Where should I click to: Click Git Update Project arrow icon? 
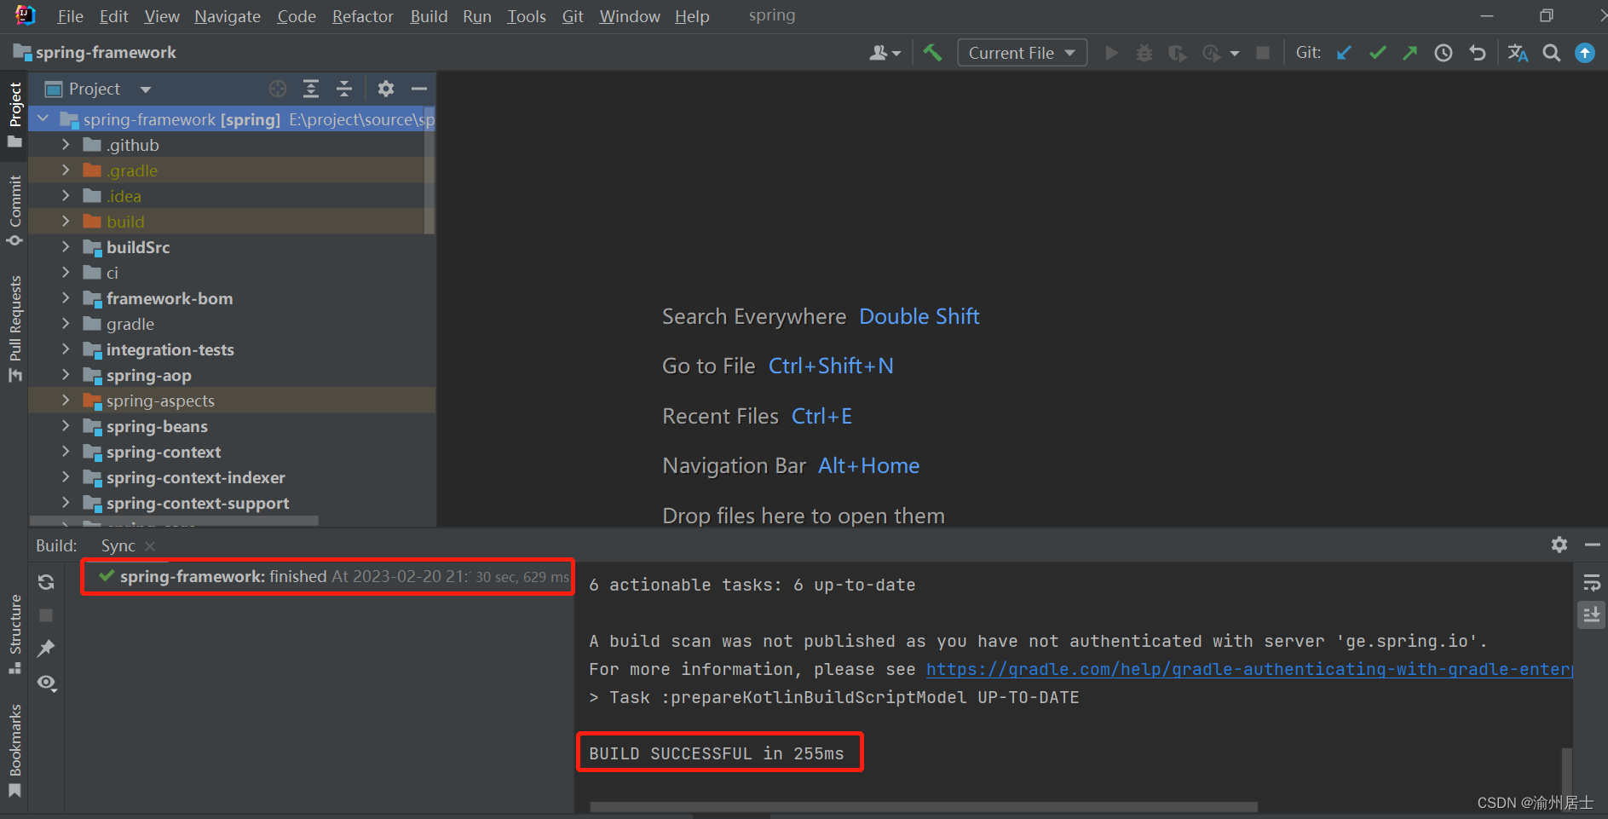[x=1344, y=53]
